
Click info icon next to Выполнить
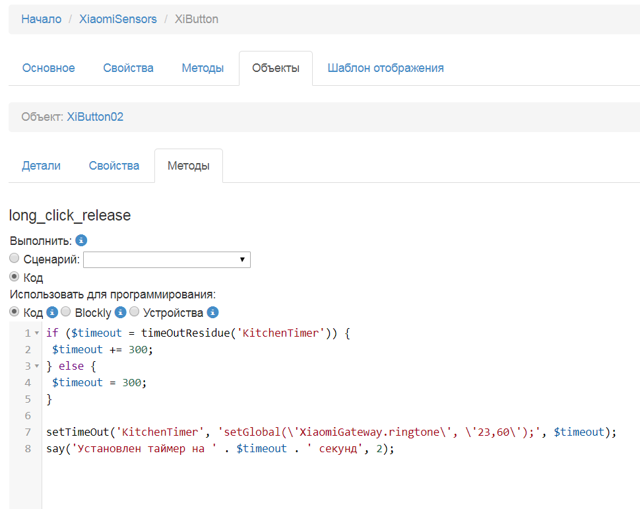pos(81,241)
